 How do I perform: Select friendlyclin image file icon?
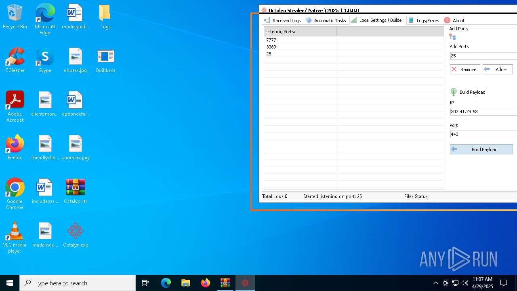[45, 148]
